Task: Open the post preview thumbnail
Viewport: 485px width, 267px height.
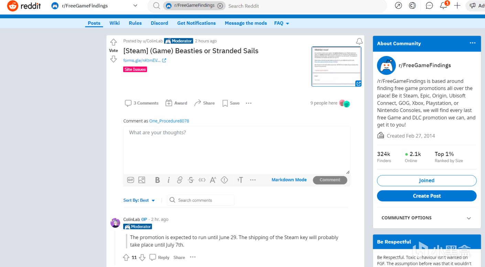Action: 336,66
